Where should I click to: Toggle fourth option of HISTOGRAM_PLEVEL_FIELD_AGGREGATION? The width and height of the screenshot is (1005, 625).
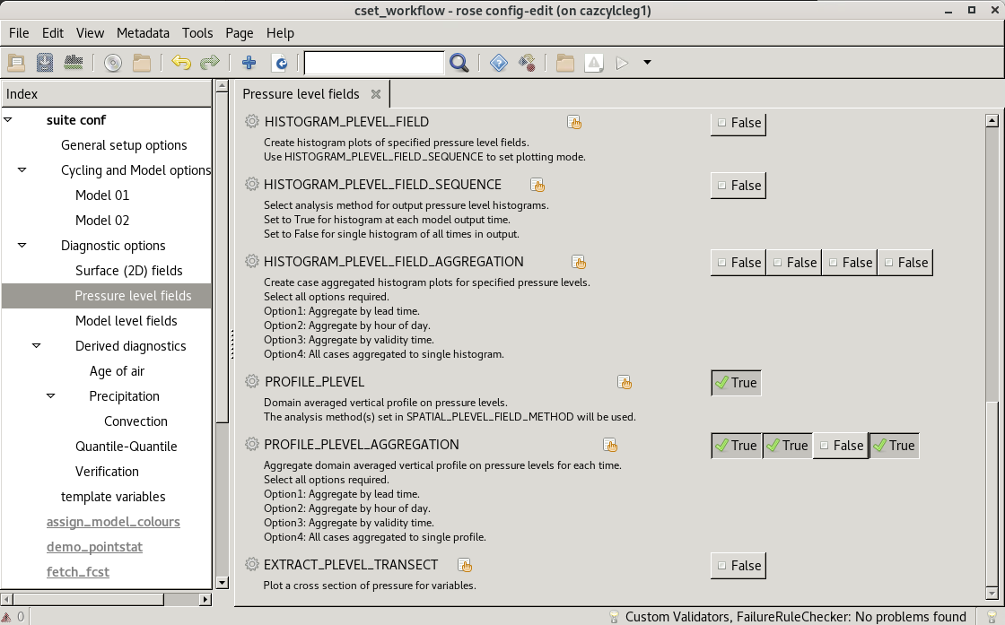pyautogui.click(x=905, y=263)
